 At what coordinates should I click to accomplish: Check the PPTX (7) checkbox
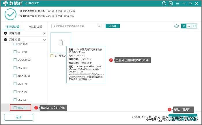click(15, 92)
